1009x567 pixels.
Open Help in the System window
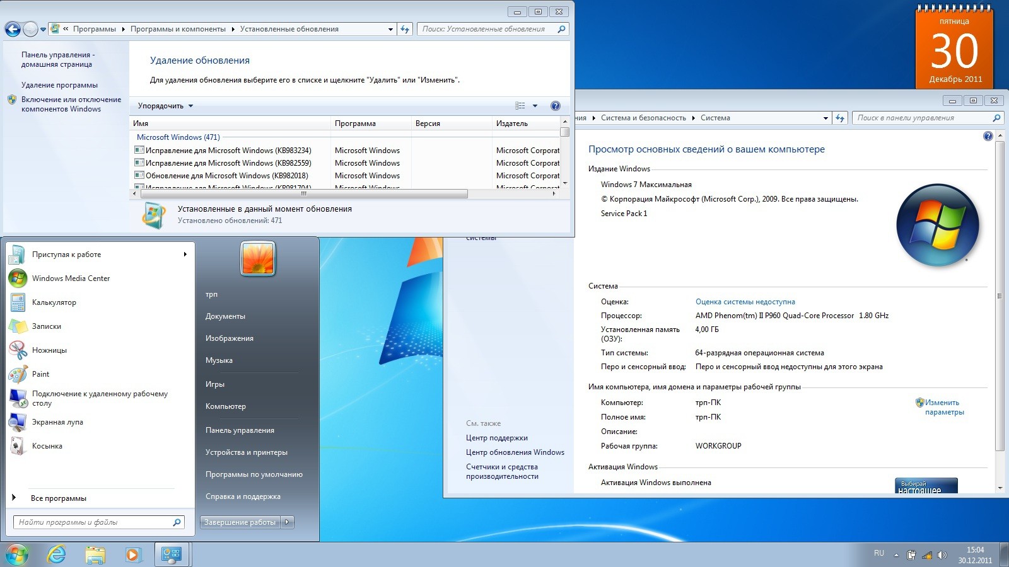coord(988,136)
